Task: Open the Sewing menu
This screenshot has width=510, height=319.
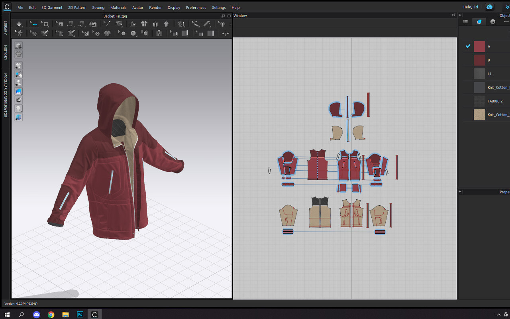Action: pyautogui.click(x=98, y=7)
